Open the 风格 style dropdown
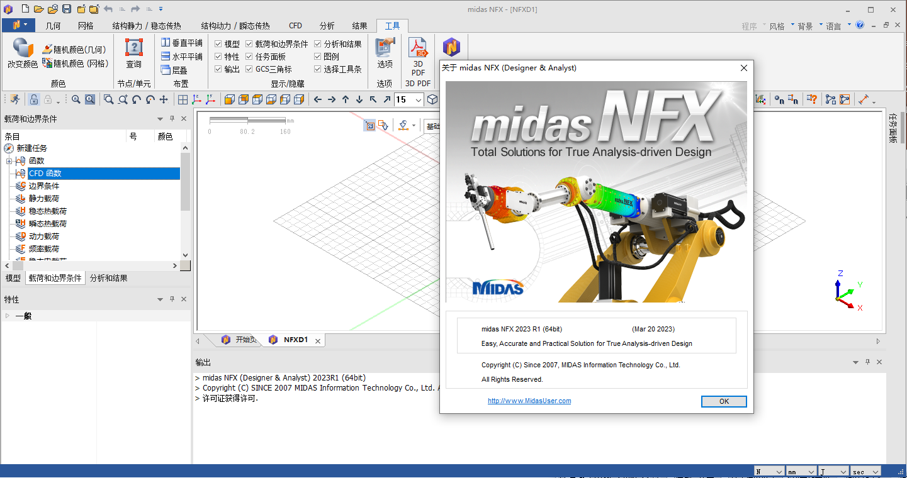Image resolution: width=907 pixels, height=478 pixels. pyautogui.click(x=781, y=26)
